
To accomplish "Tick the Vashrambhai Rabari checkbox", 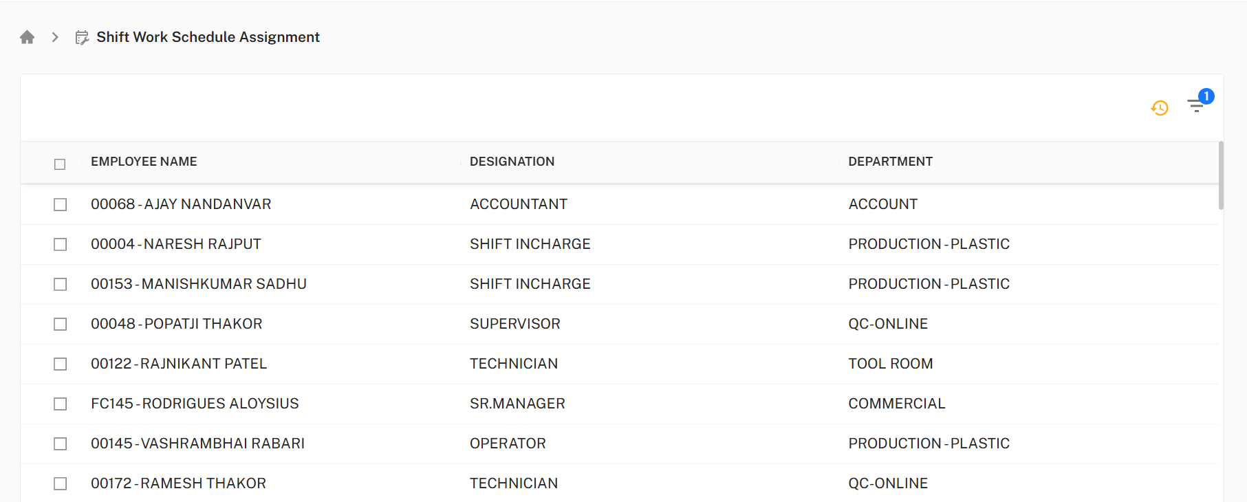I will pyautogui.click(x=61, y=444).
